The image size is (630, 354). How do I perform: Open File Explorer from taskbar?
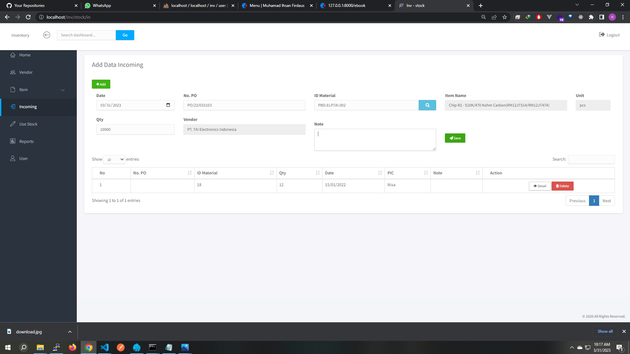coord(40,347)
